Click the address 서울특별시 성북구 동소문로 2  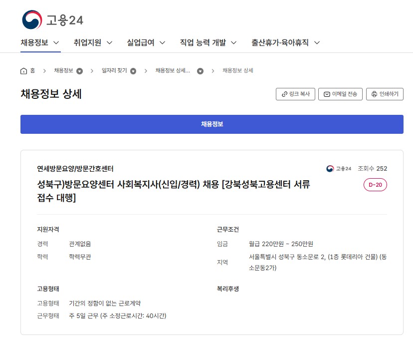(318, 262)
